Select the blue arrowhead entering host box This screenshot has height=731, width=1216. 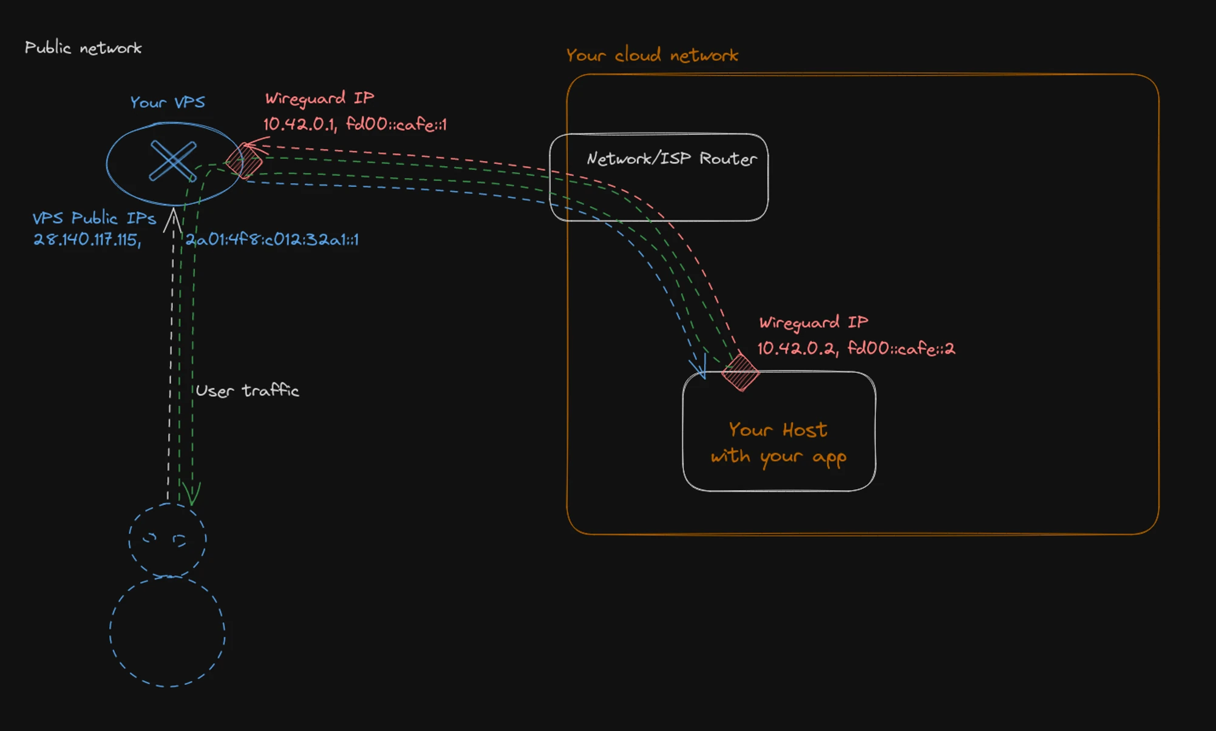[x=698, y=366]
